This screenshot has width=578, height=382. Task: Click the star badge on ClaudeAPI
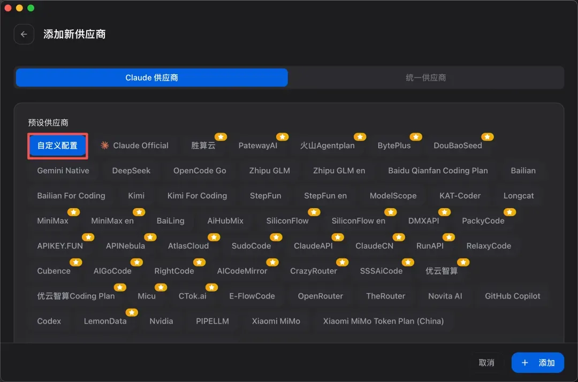338,237
